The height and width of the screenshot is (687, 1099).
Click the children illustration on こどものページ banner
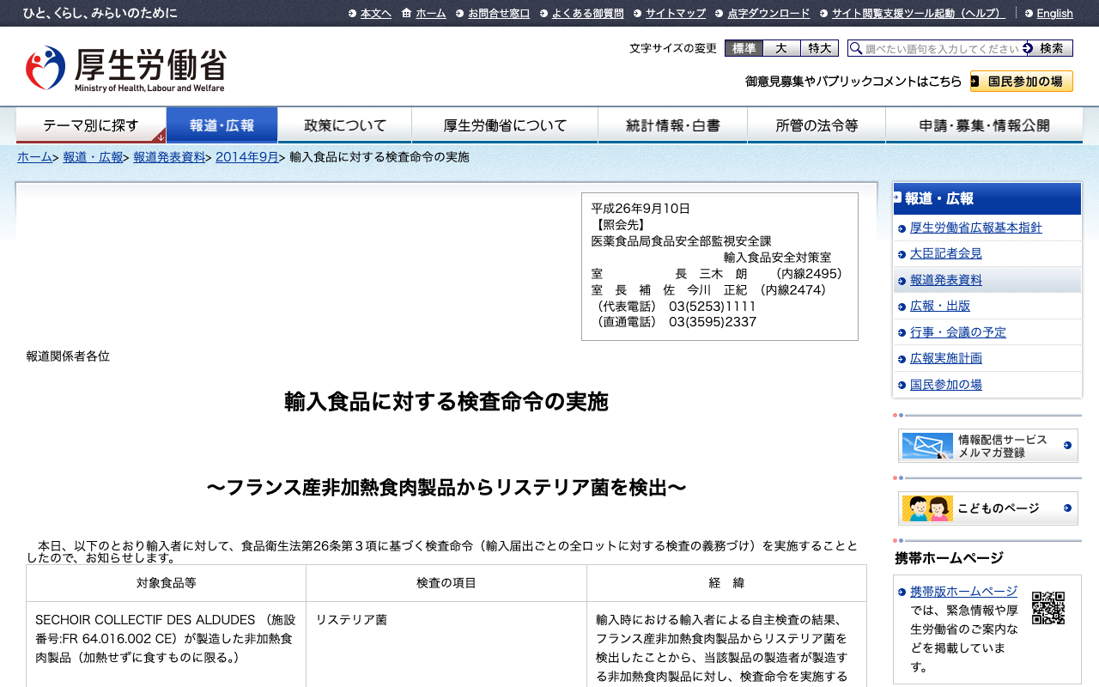pos(927,508)
